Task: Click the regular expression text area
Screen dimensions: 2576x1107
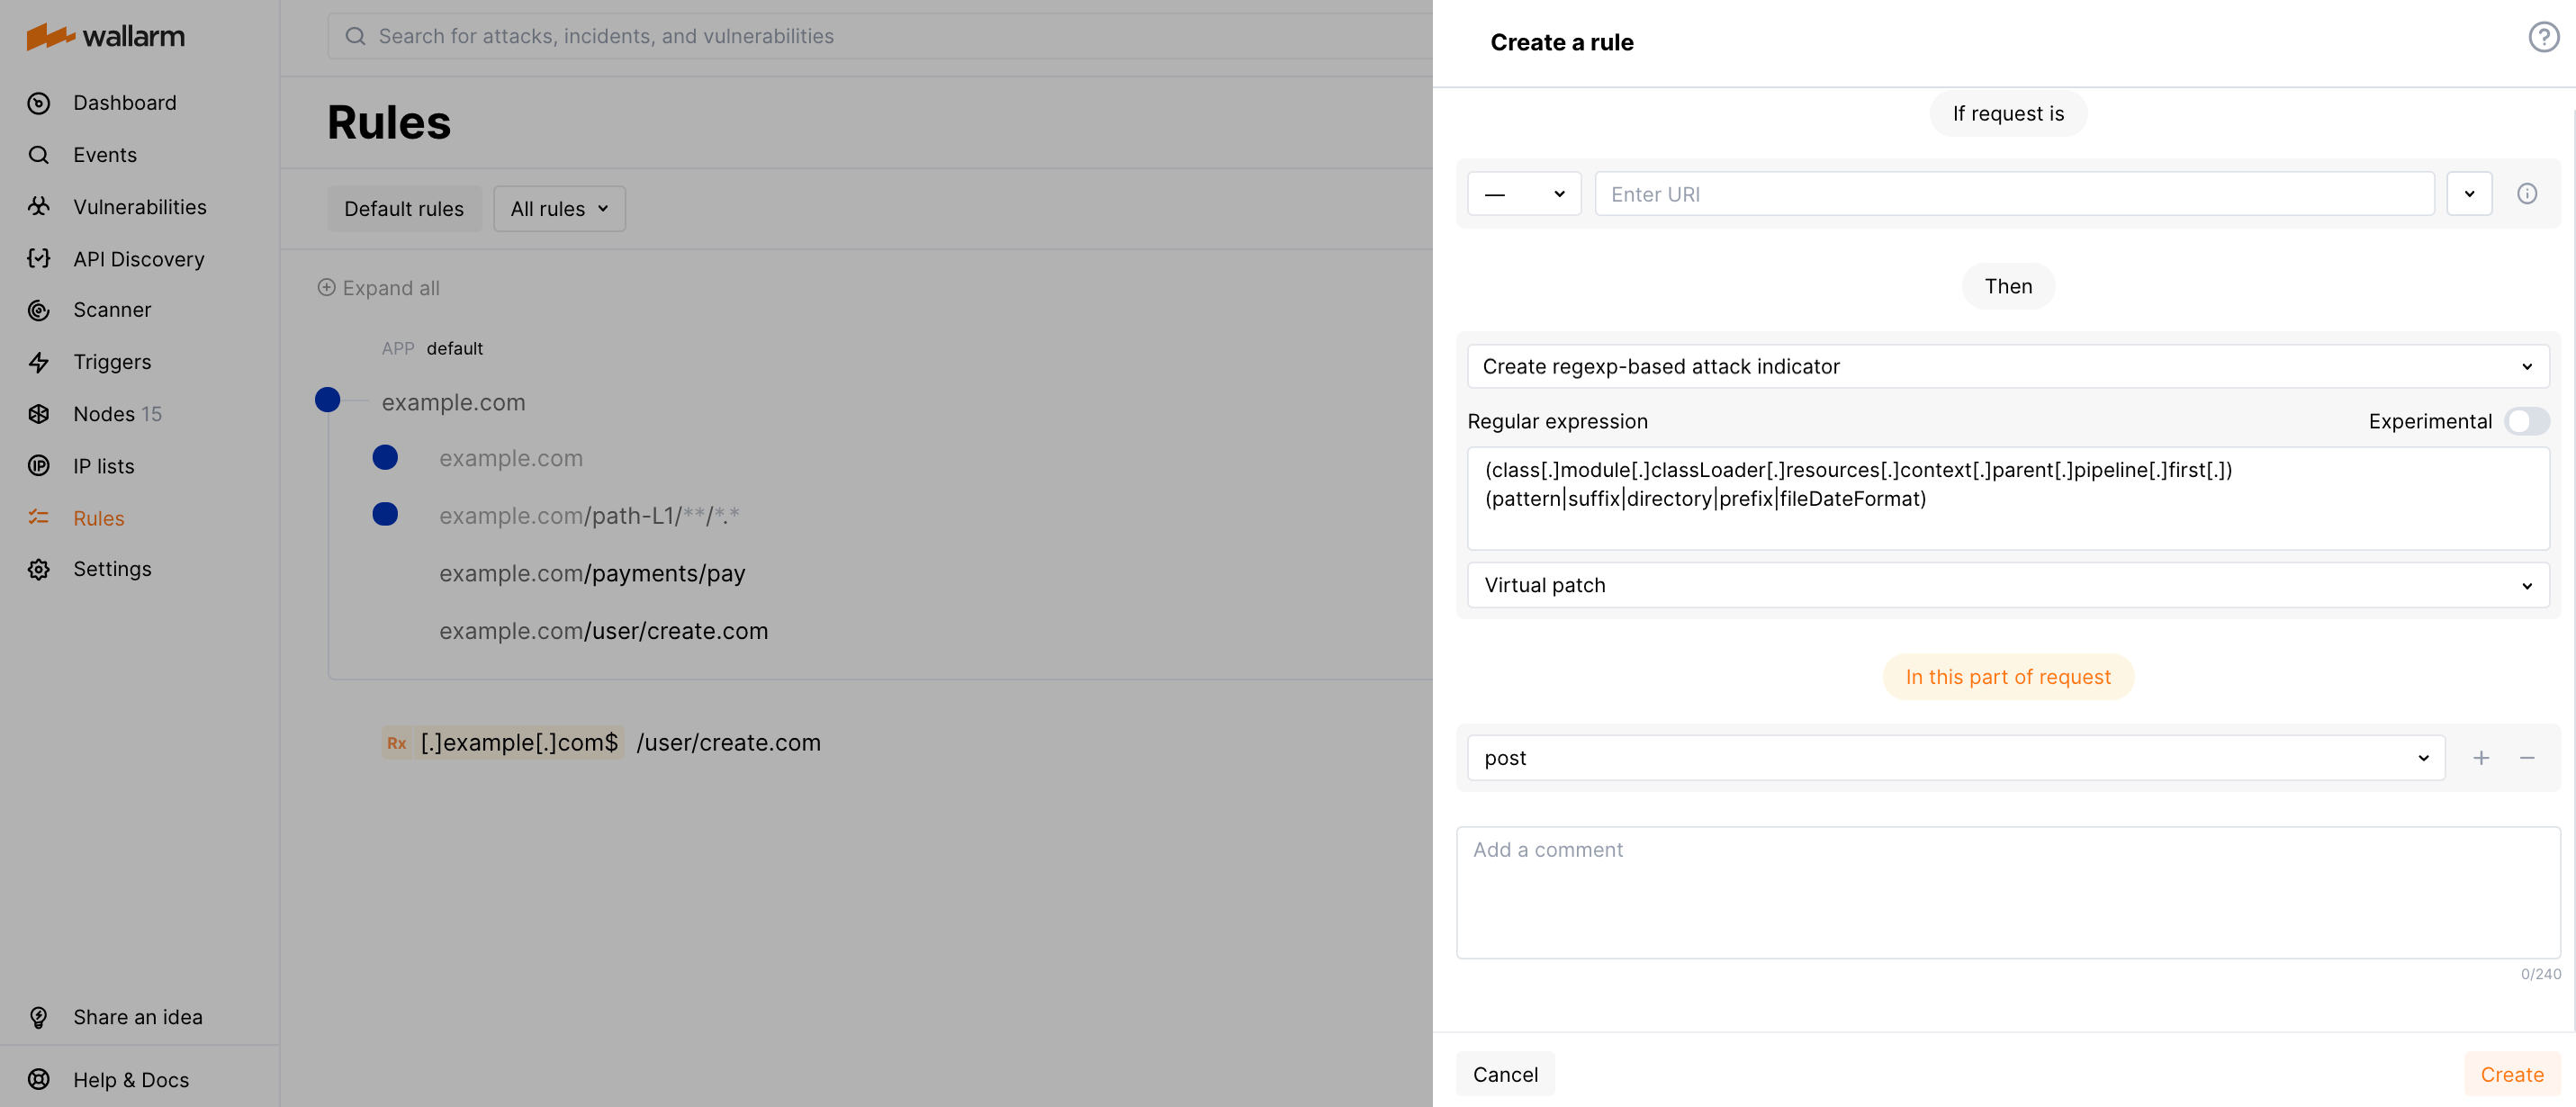Action: coord(2008,498)
